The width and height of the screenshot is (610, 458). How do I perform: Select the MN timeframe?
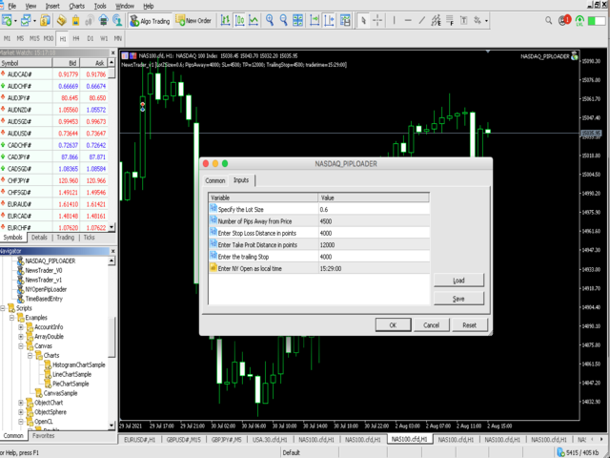click(118, 38)
